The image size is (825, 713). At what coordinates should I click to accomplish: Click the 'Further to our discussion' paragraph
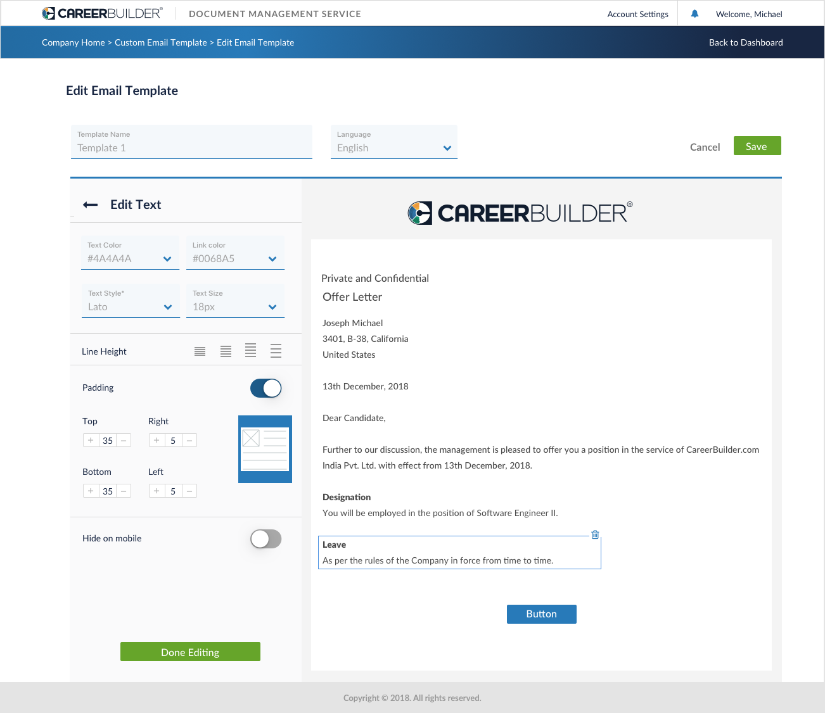541,457
